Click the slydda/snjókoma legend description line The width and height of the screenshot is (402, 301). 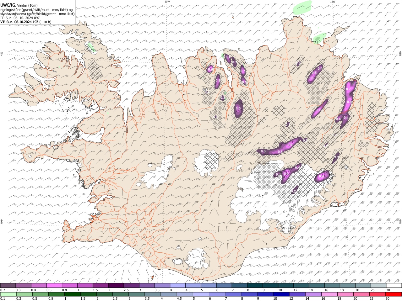37,14
